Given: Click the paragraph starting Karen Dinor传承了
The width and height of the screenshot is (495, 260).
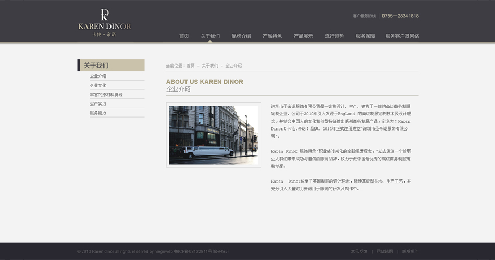Looking at the screenshot, I should point(341,185).
